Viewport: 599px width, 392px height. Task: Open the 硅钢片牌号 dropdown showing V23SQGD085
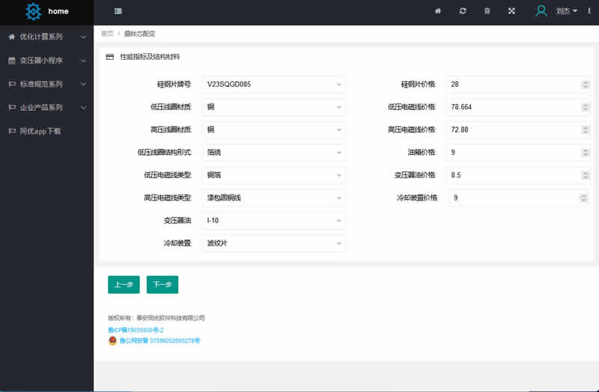(274, 85)
